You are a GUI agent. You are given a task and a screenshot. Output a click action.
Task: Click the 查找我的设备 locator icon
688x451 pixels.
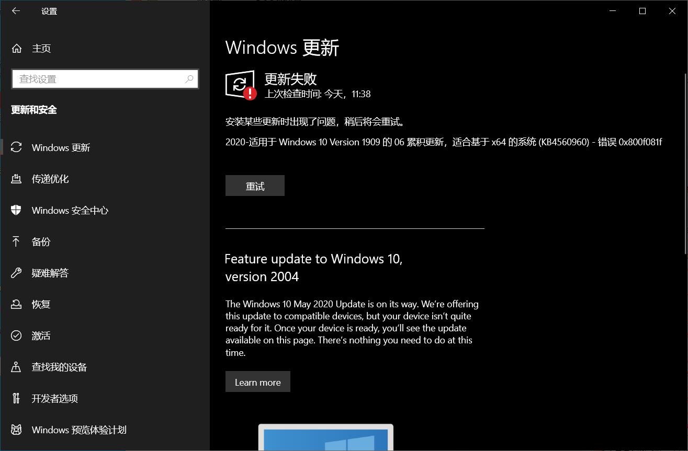click(16, 367)
